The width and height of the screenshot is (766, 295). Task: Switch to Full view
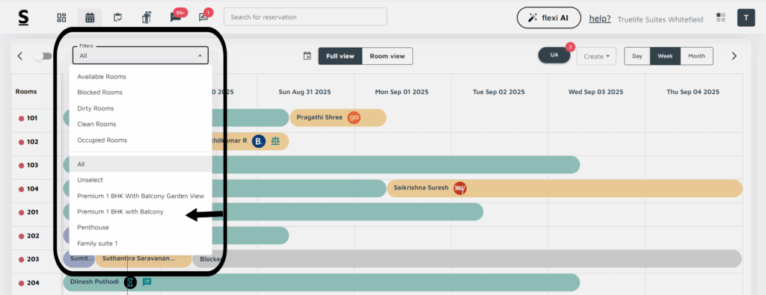pos(340,56)
